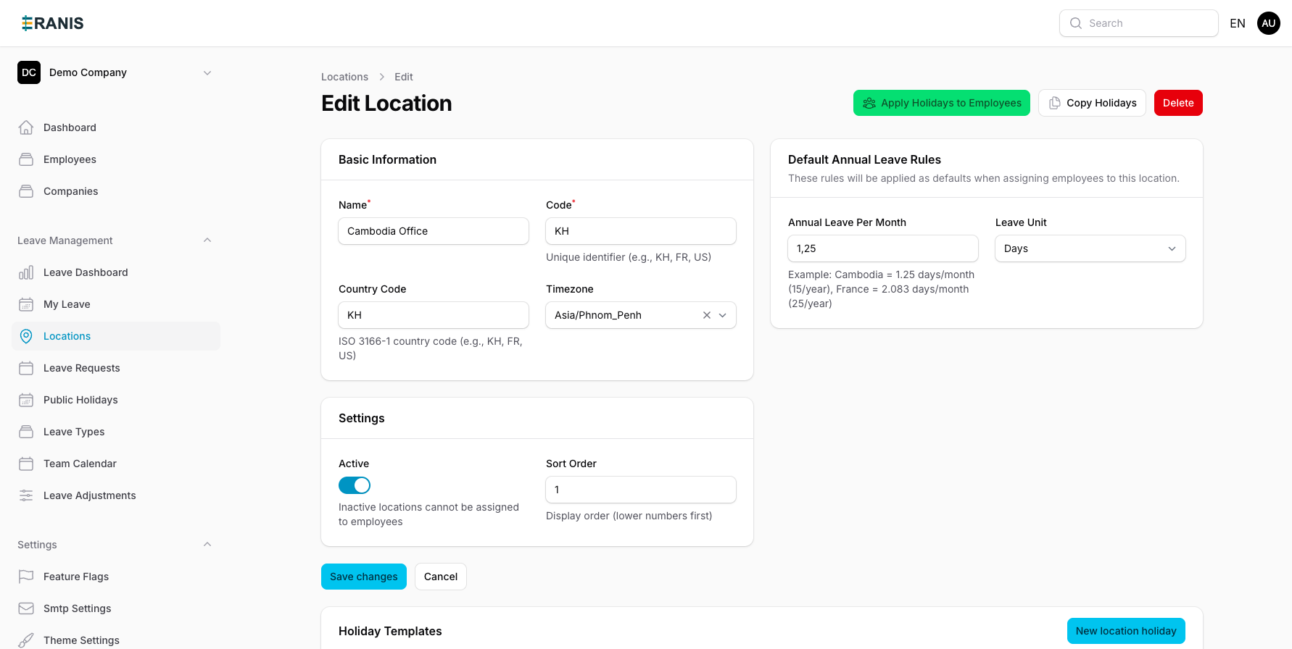Open Team Calendar menu item
Image resolution: width=1292 pixels, height=649 pixels.
click(80, 464)
